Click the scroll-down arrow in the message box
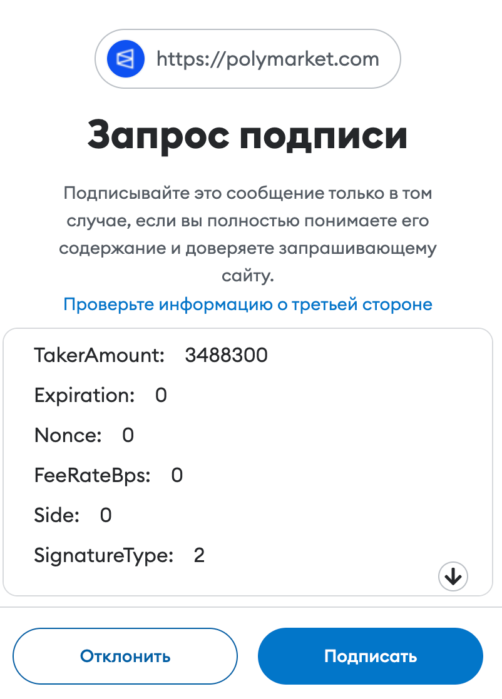 coord(453,576)
